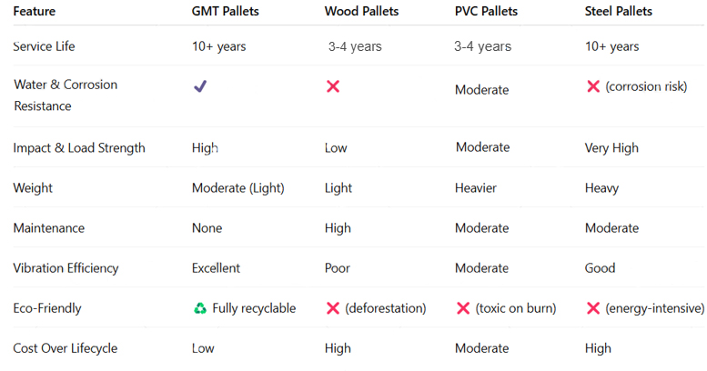Click the red X beside toxic on burn
707x371 pixels.
point(463,308)
